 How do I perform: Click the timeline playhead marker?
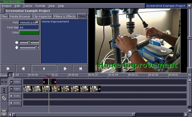point(49,75)
